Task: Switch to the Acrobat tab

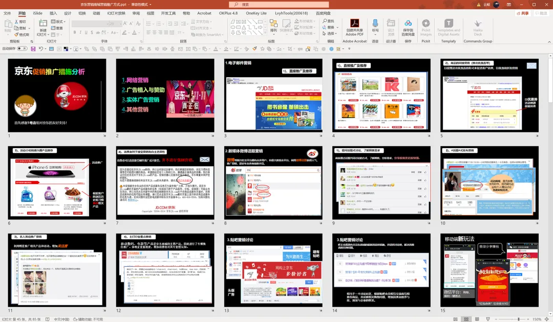Action: [x=204, y=13]
